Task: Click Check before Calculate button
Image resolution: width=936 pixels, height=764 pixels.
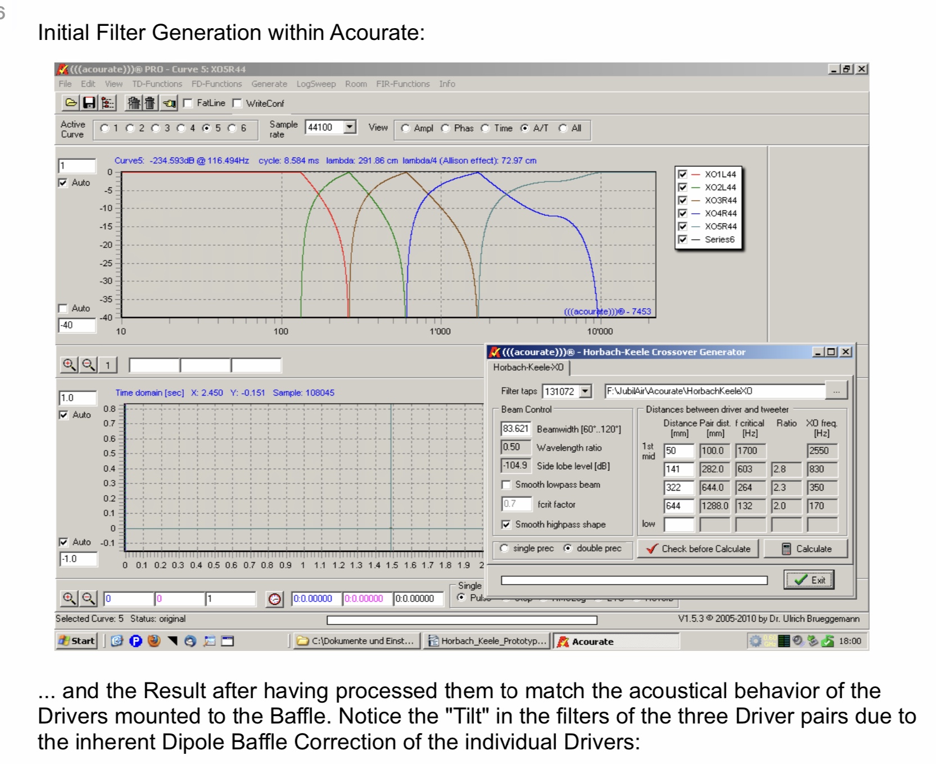Action: 698,549
